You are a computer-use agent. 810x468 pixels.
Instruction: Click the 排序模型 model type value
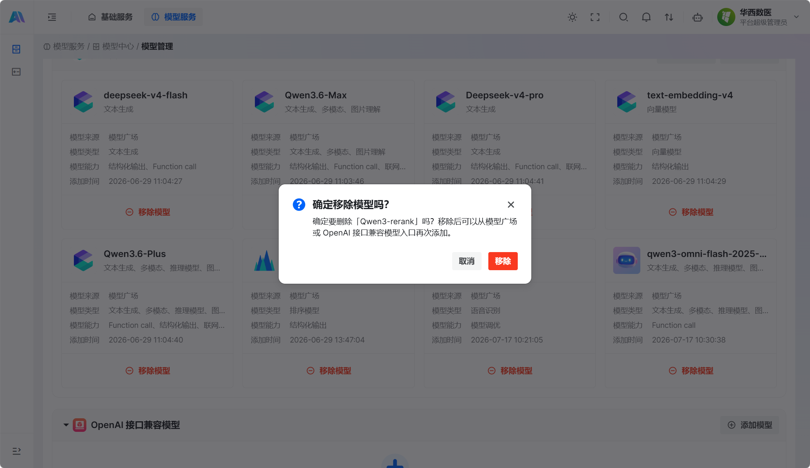(304, 310)
